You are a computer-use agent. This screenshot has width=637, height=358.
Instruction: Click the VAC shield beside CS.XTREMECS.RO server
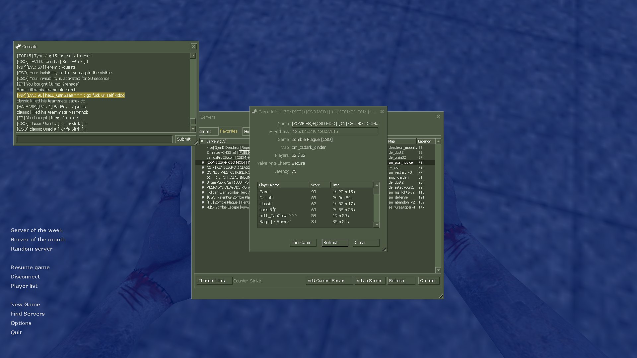click(203, 168)
